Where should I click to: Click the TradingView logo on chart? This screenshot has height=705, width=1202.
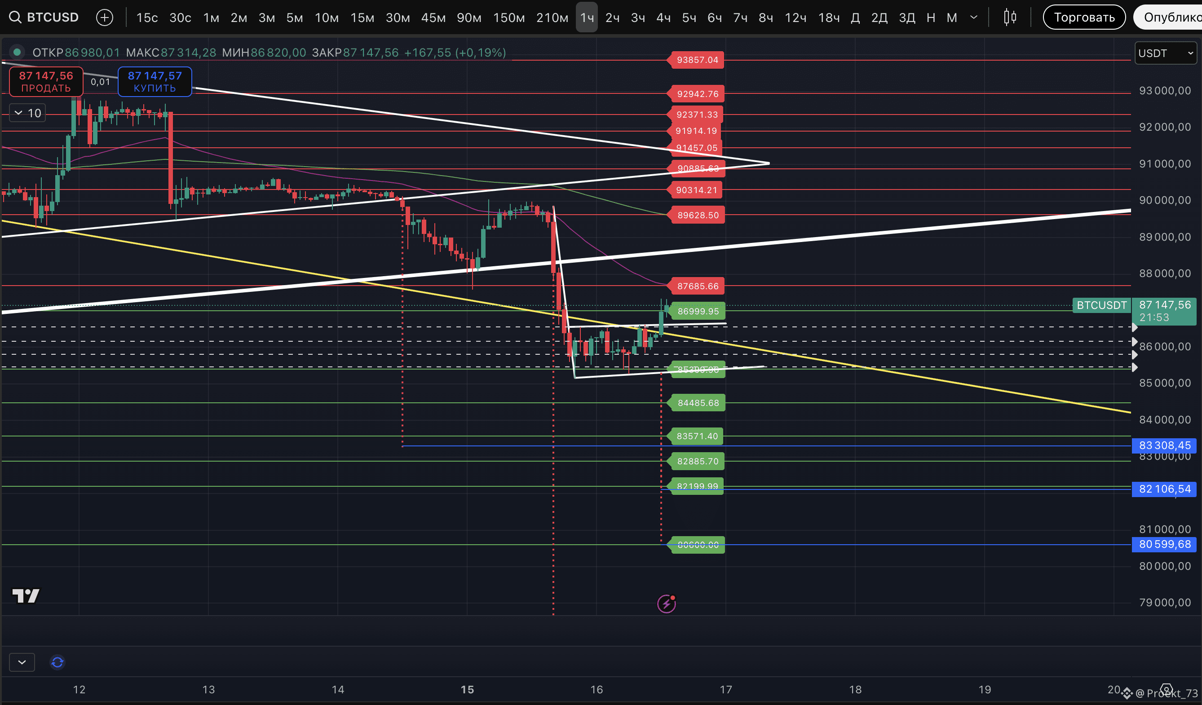coord(26,595)
